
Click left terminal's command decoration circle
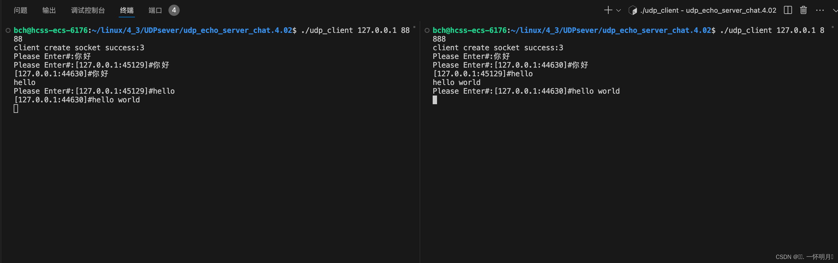tap(8, 30)
